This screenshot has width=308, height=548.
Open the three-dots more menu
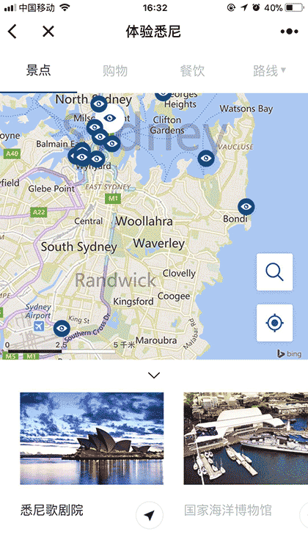[289, 32]
